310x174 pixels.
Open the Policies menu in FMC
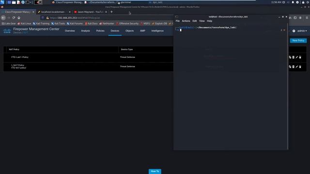point(100,31)
